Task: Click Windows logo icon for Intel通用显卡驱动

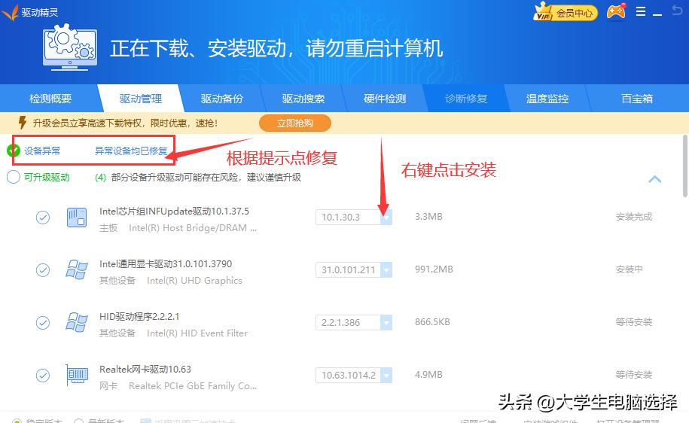Action: [77, 269]
